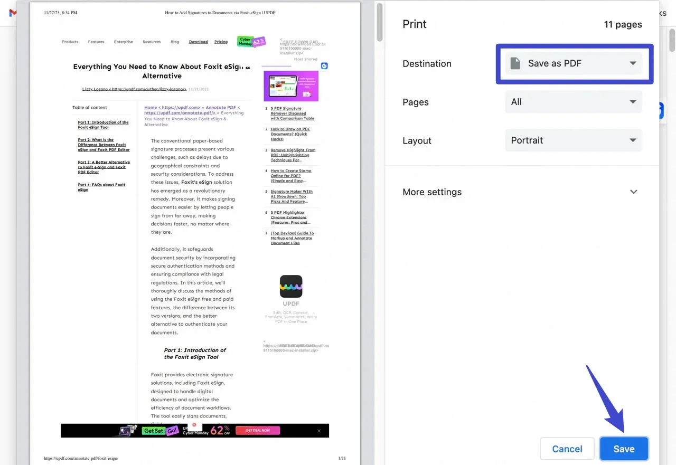Click the 1/11 page number in footer

[x=342, y=458]
